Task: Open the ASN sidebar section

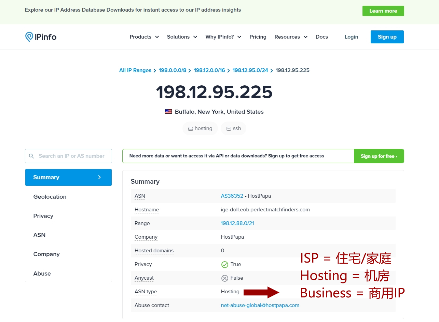Action: point(39,235)
